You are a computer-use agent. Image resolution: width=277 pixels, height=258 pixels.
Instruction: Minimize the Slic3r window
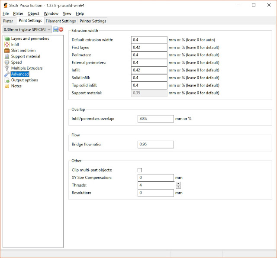[238, 5]
